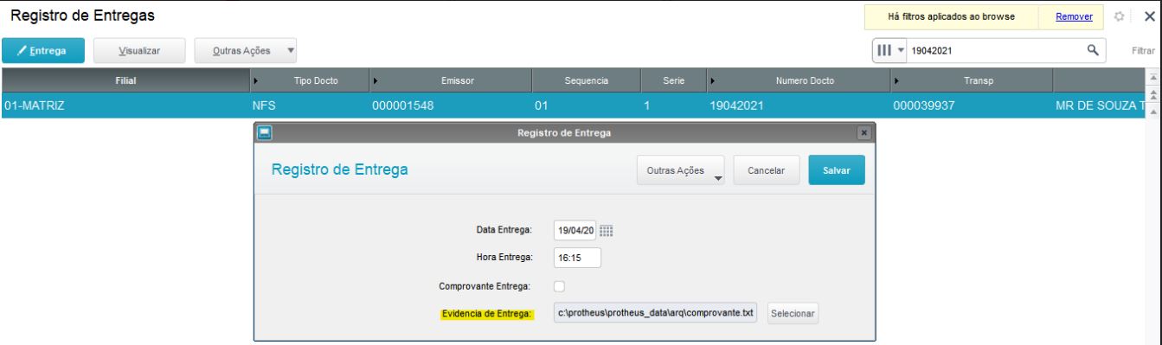Open Outras Ações dropdown in the dialog
The width and height of the screenshot is (1162, 345).
point(681,171)
